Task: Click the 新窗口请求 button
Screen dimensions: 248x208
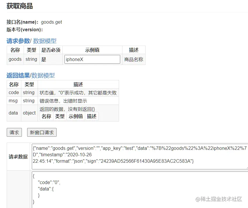Action: tap(42, 132)
